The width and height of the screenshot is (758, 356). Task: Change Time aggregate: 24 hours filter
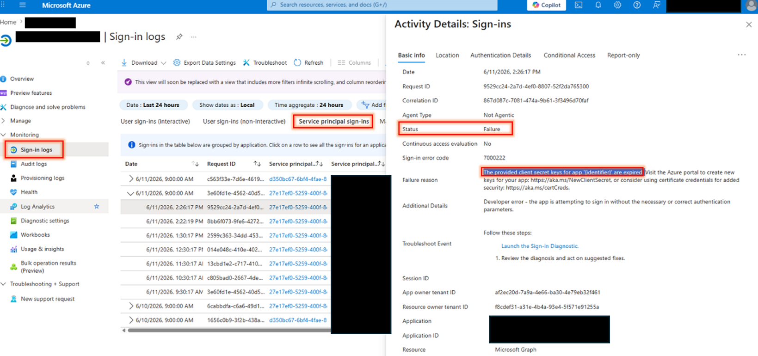(x=309, y=105)
